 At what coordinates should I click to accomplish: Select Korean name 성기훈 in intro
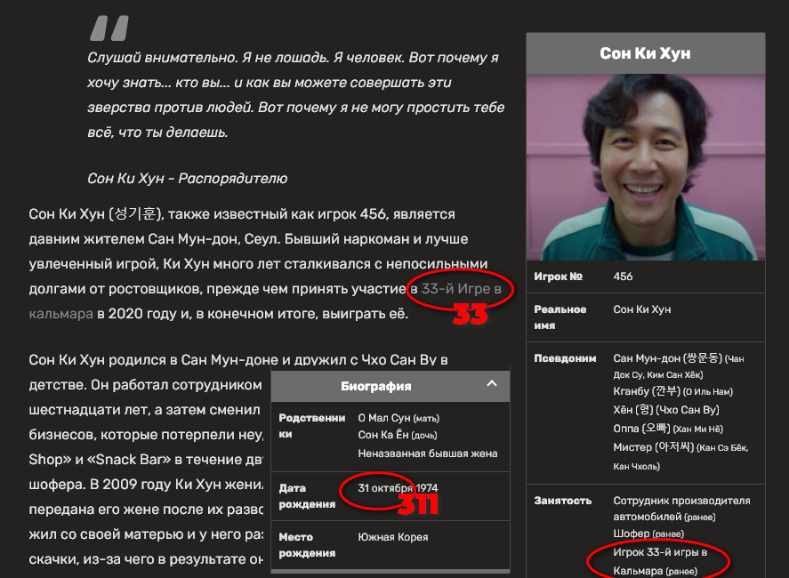click(x=135, y=213)
